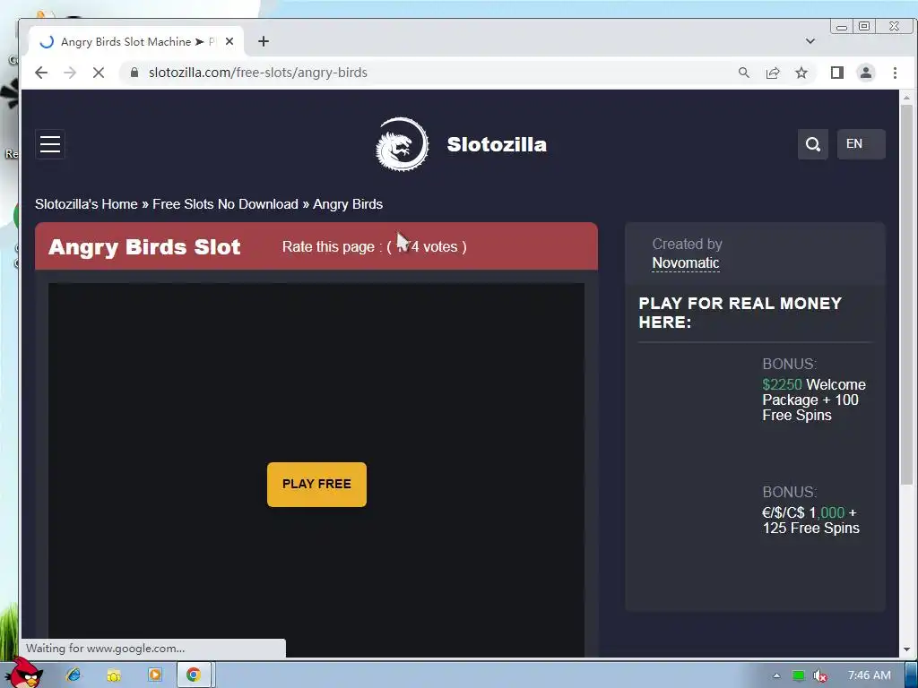918x688 pixels.
Task: Click the Chrome taskbar icon
Action: (x=194, y=675)
